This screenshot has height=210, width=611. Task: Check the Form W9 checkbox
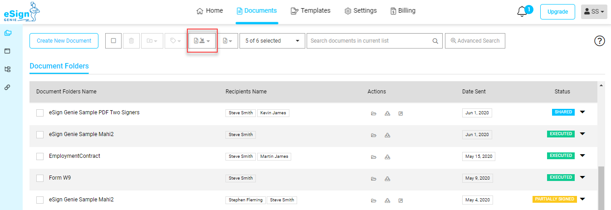[x=40, y=178]
